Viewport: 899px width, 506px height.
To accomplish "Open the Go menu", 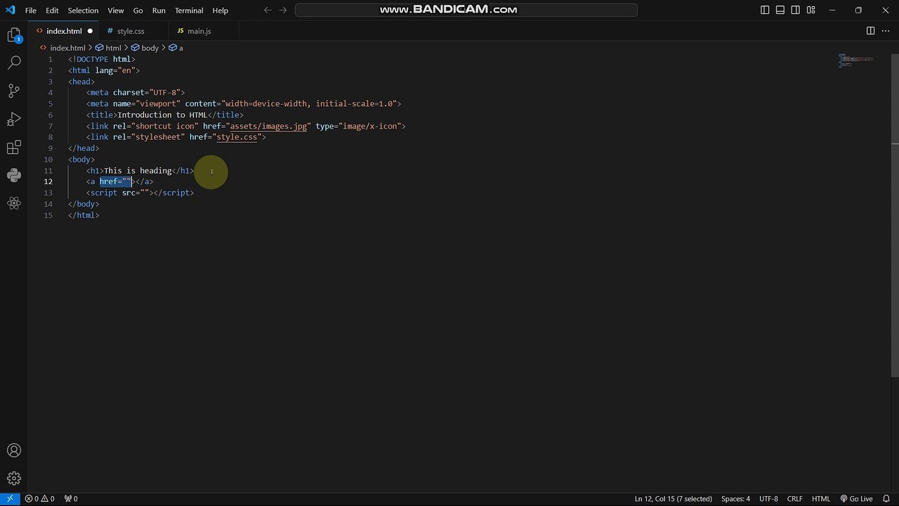I will (138, 11).
